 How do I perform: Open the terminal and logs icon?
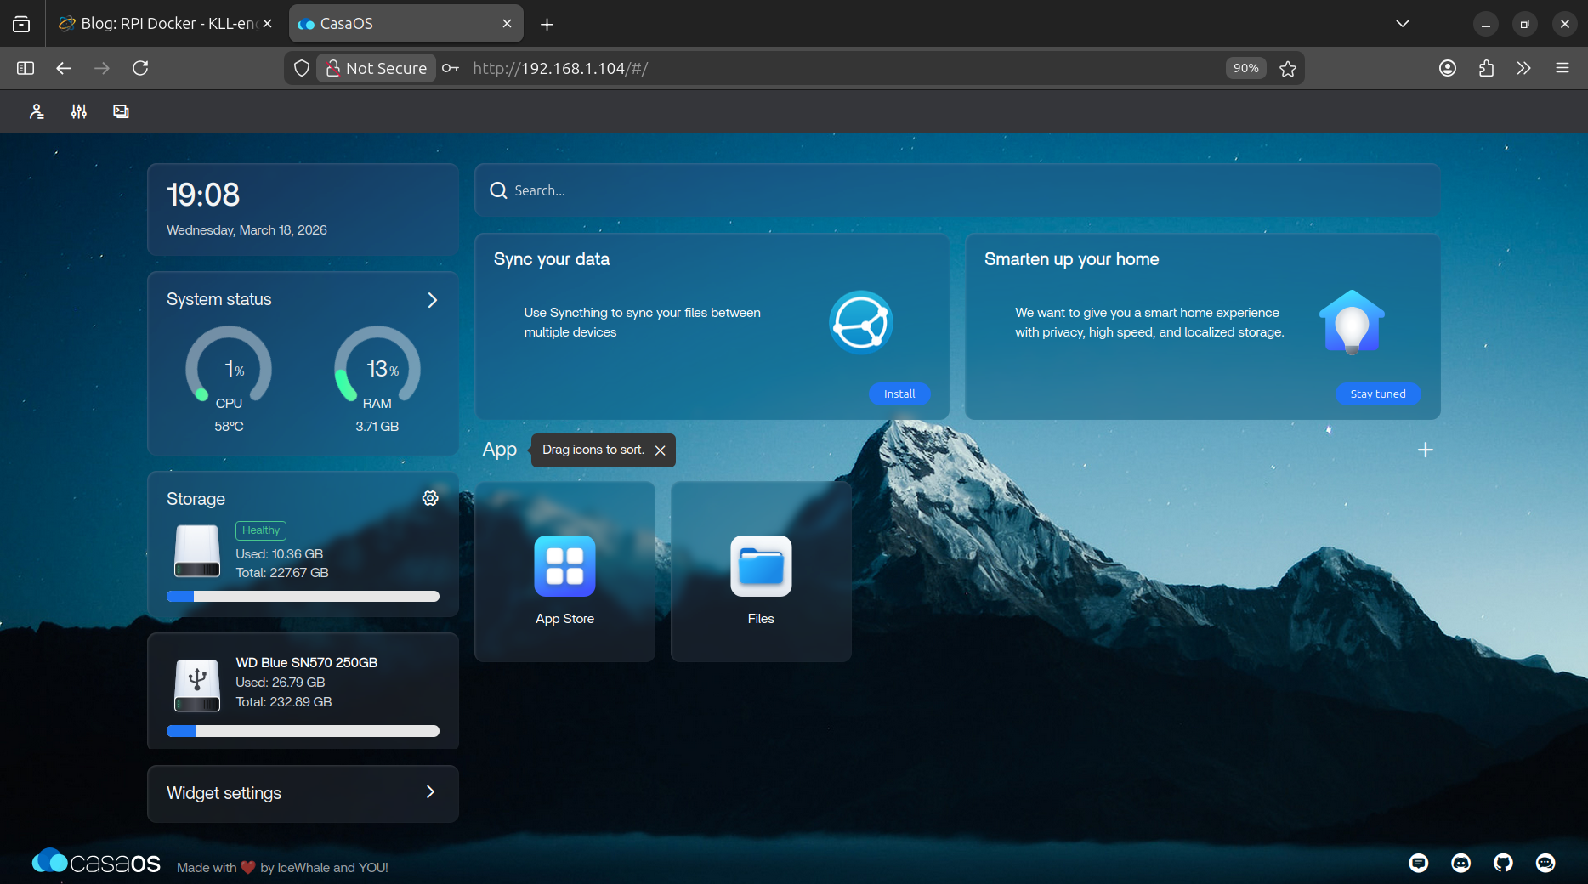click(121, 111)
